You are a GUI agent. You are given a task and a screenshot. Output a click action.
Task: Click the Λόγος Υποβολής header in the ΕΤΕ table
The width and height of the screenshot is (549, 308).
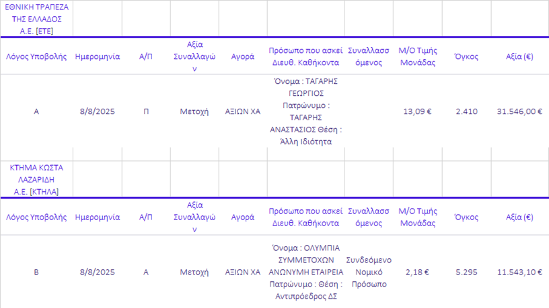pyautogui.click(x=36, y=56)
